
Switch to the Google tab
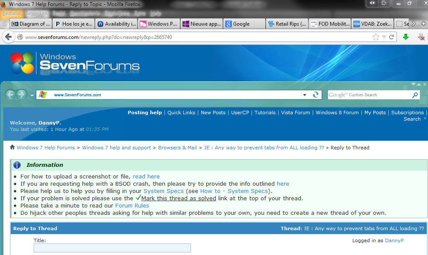(x=244, y=24)
